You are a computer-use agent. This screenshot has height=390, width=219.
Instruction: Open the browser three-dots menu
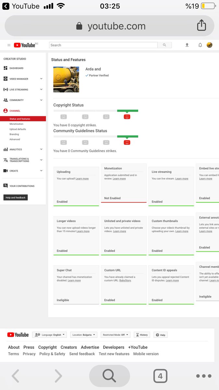tap(204, 376)
